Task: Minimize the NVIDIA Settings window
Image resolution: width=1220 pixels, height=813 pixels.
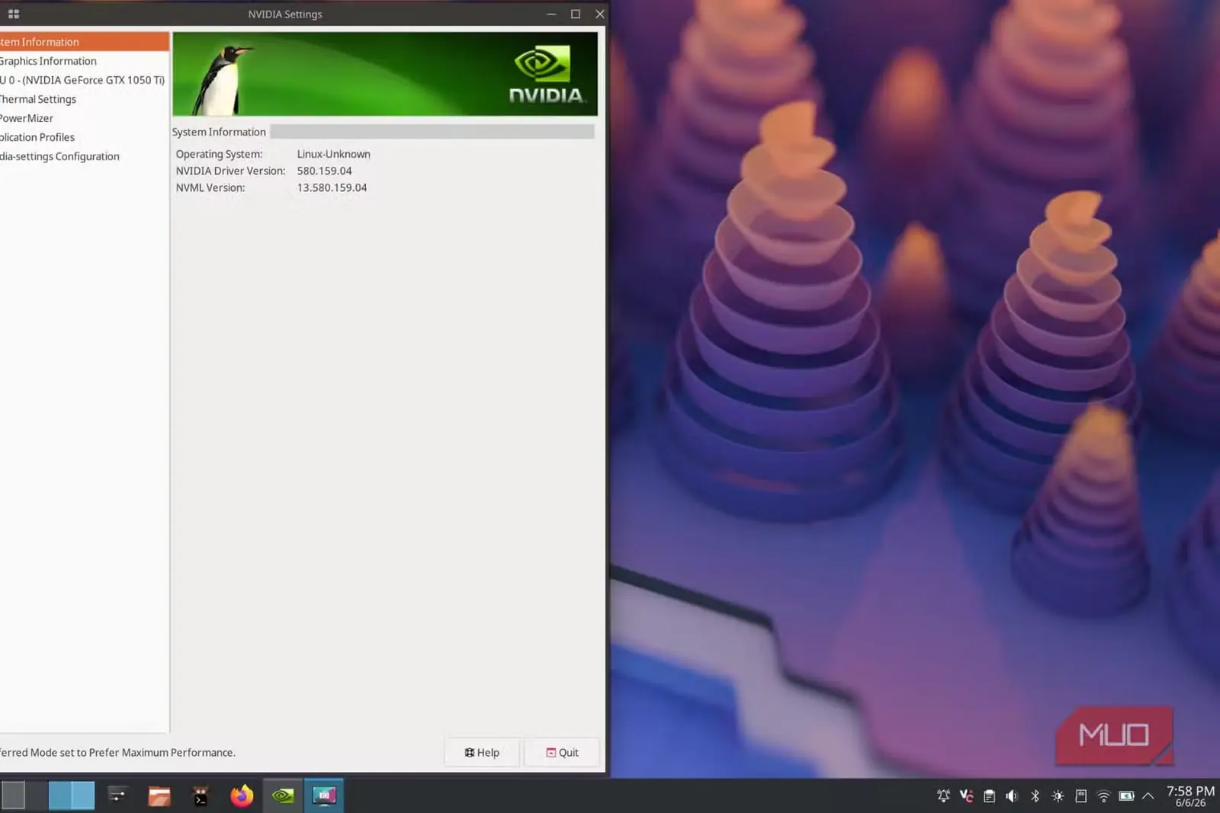Action: click(551, 14)
